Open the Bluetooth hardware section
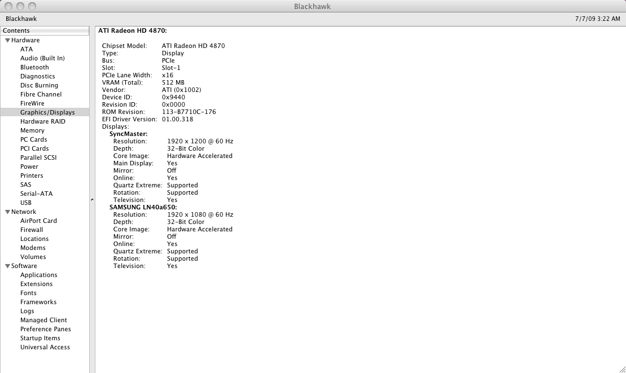Image resolution: width=626 pixels, height=373 pixels. pos(34,67)
